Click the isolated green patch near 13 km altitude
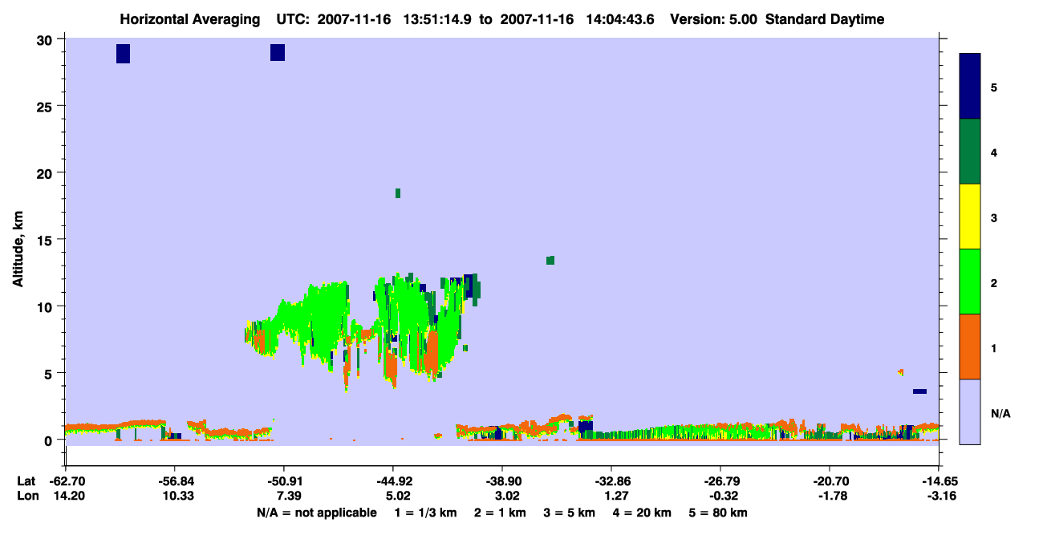Viewport: 1043px width, 535px height. coord(550,260)
